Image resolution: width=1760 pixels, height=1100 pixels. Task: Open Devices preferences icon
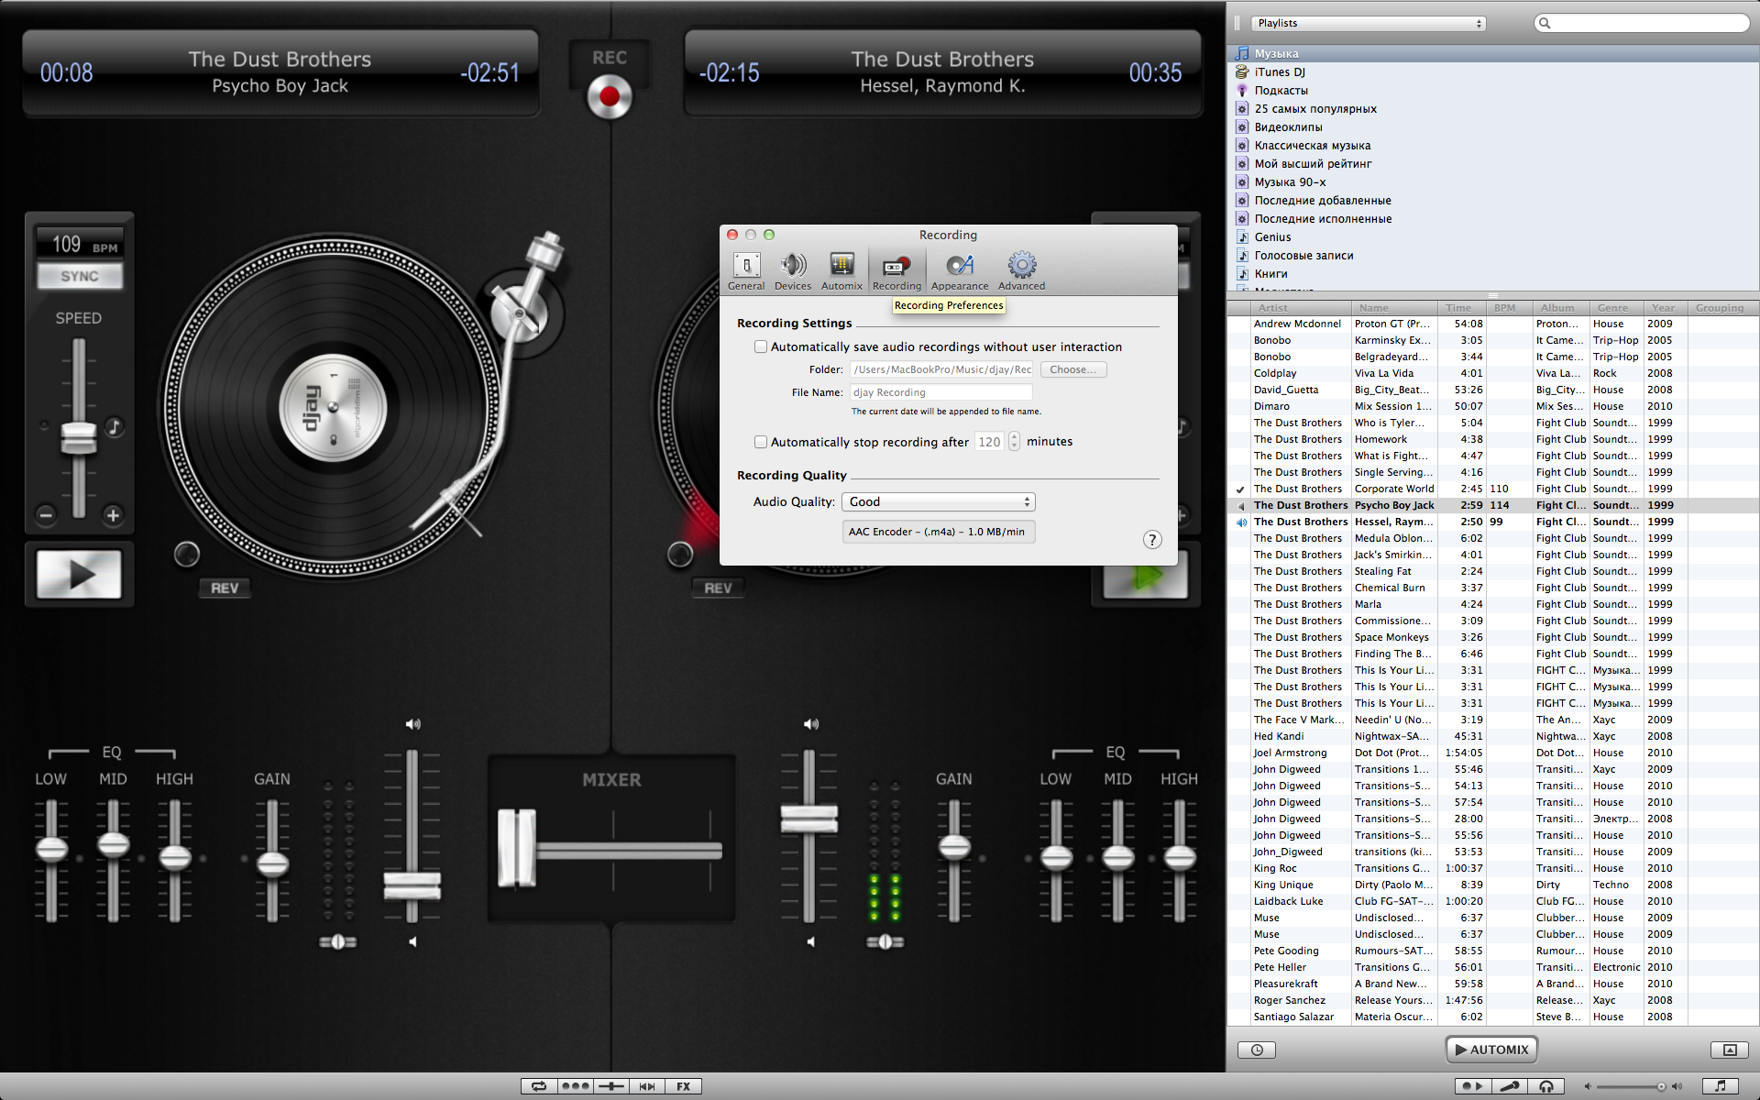793,271
